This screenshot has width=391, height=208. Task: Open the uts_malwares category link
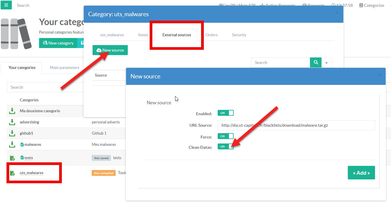pos(31,173)
